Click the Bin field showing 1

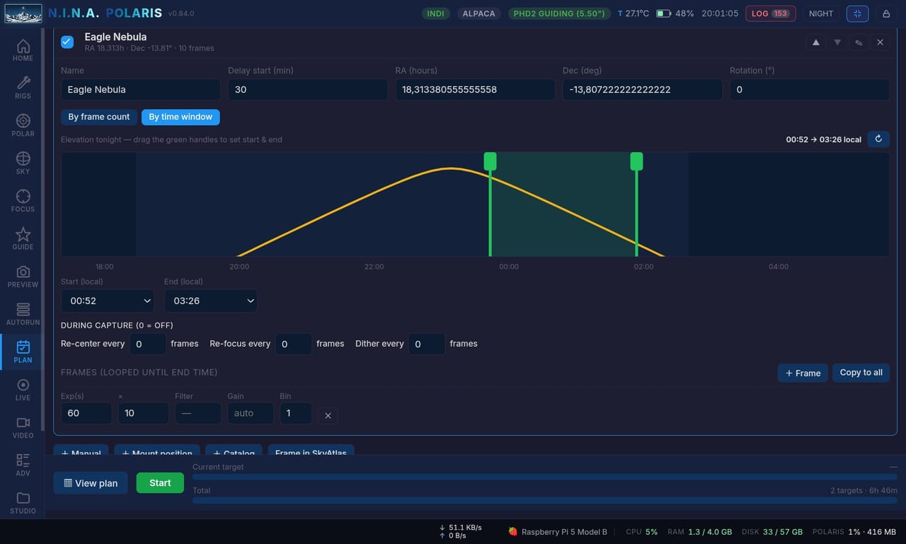pyautogui.click(x=296, y=413)
